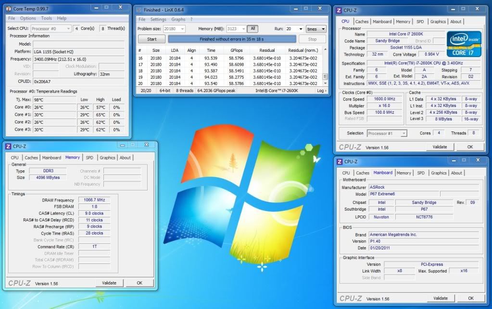Screen dimensions: 492x309
Task: Click Validate in CPU-Z CPU window
Action: [x=440, y=147]
